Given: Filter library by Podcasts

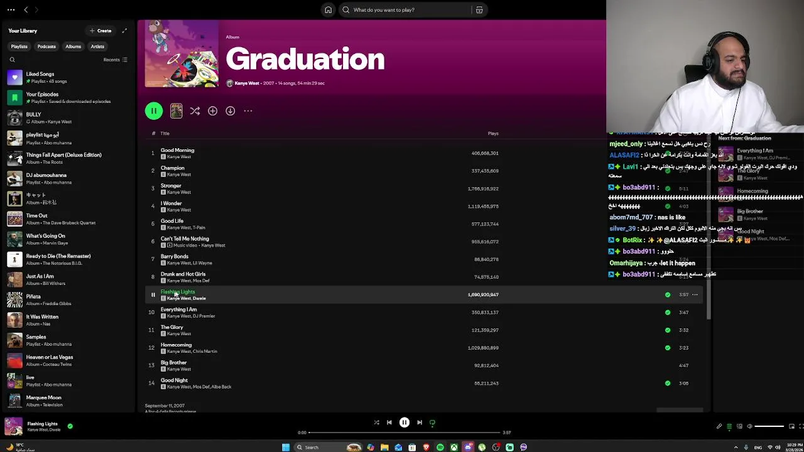Looking at the screenshot, I should click(46, 46).
